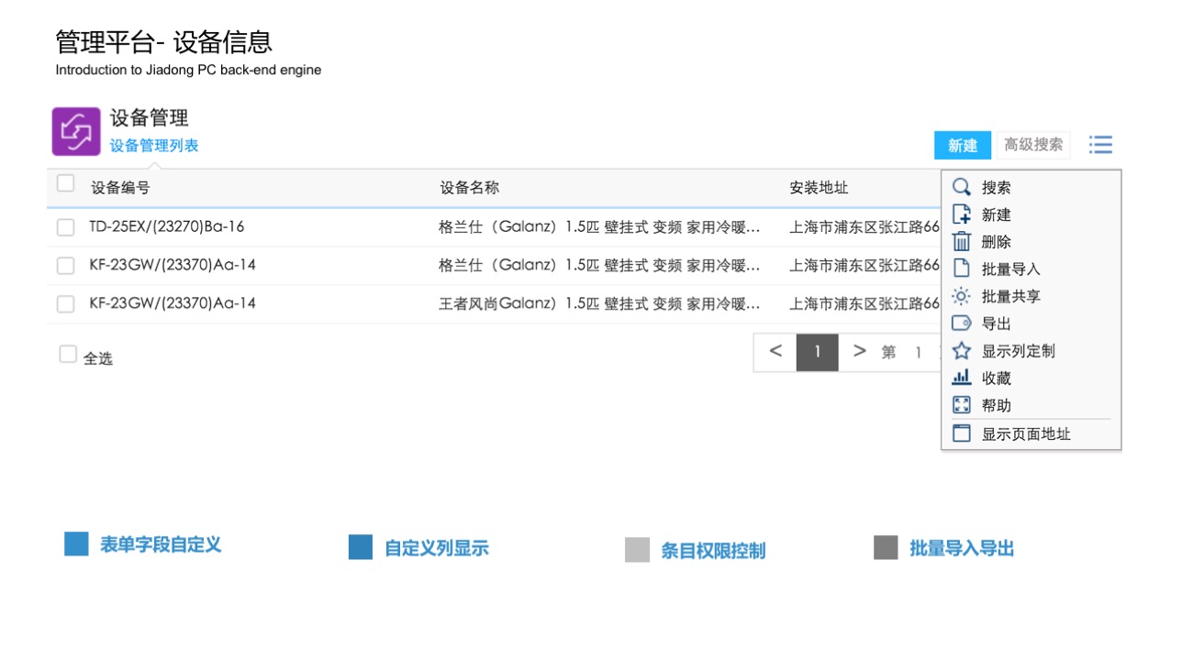Choose 显示页面地址 from the dropdown menu
This screenshot has height=670, width=1193.
[x=1025, y=434]
